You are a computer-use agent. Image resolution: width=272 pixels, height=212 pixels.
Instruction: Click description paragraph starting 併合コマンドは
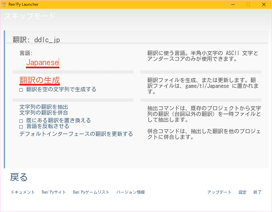click(x=204, y=134)
